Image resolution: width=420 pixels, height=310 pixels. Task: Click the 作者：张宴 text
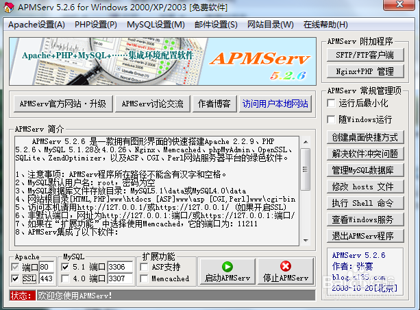(x=352, y=266)
